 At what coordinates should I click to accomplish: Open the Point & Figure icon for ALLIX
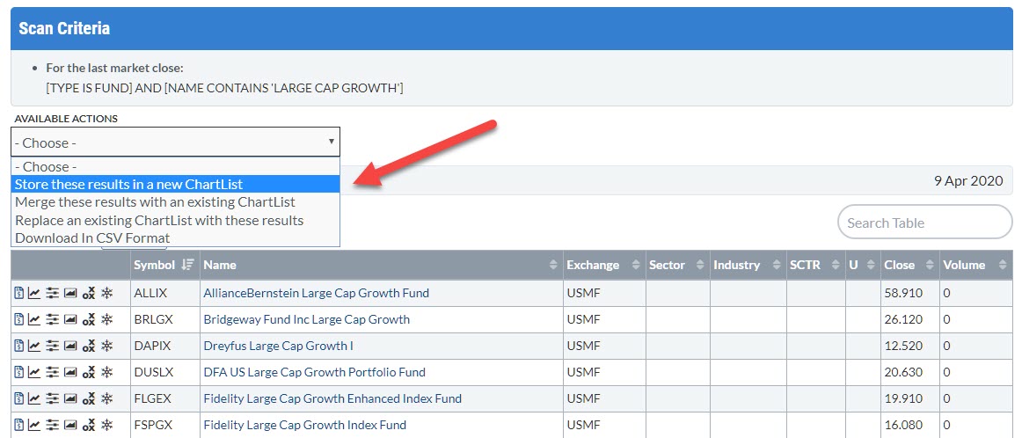point(88,294)
